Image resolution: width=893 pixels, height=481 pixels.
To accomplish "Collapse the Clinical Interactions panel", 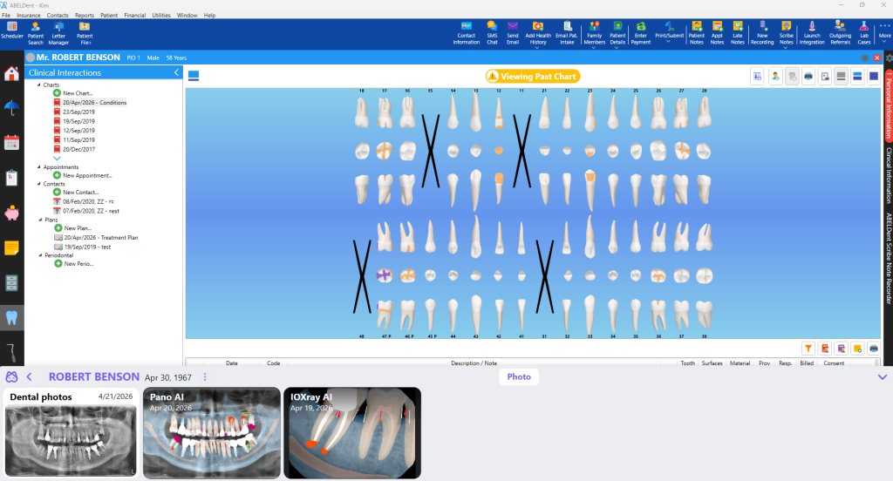I will point(176,72).
